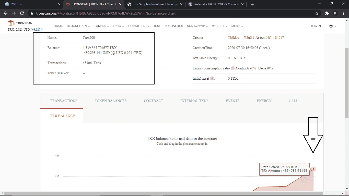Expand the COMMITTEE menu
Screen dimensions: 349x196
point(139,26)
